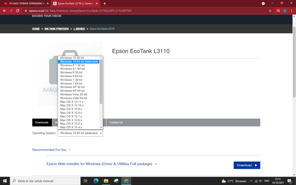Image resolution: width=296 pixels, height=185 pixels.
Task: Toggle the bookmark star in the address bar
Action: 270,10
